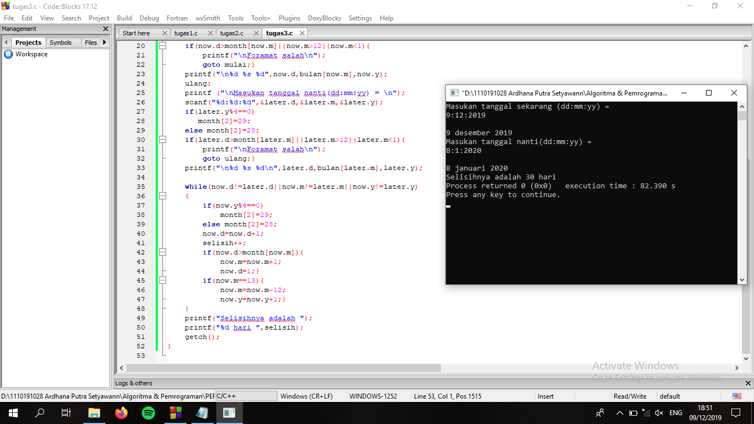Open the Settings menu

[x=360, y=18]
